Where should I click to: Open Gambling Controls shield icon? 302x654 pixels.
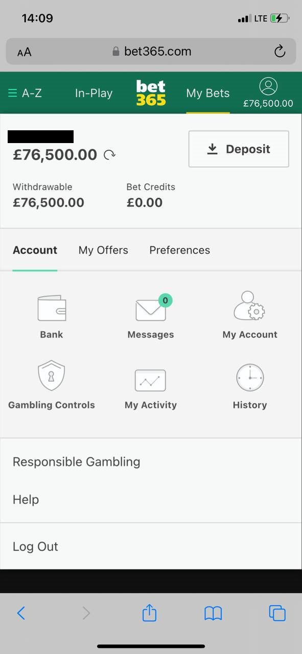coord(52,376)
